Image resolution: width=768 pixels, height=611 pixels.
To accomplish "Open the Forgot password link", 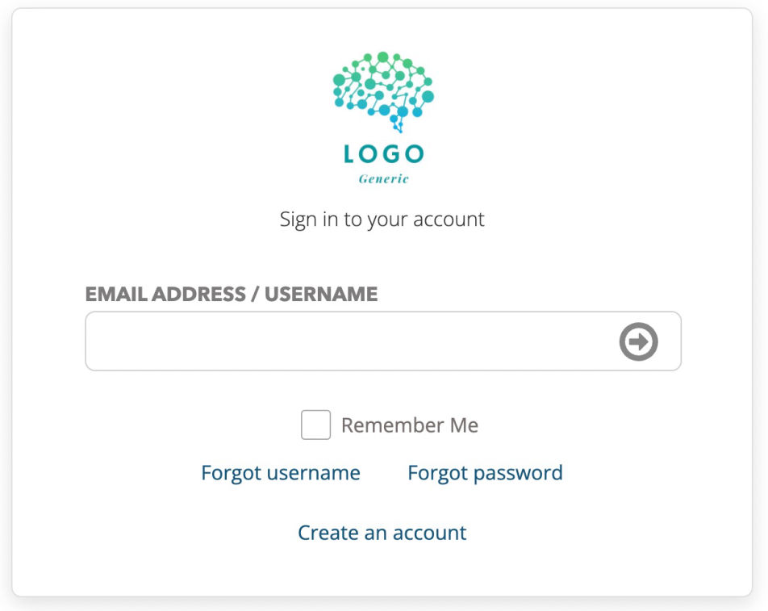I will (x=485, y=473).
